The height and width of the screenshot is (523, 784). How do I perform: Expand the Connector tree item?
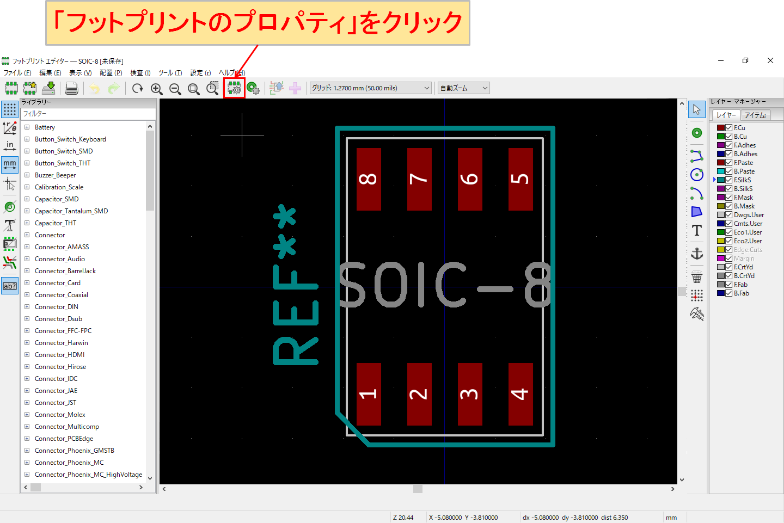click(x=27, y=235)
